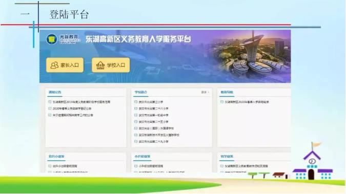Click the school building icon on 学校入口
Screen dimensions: 346x194
[x=100, y=65]
